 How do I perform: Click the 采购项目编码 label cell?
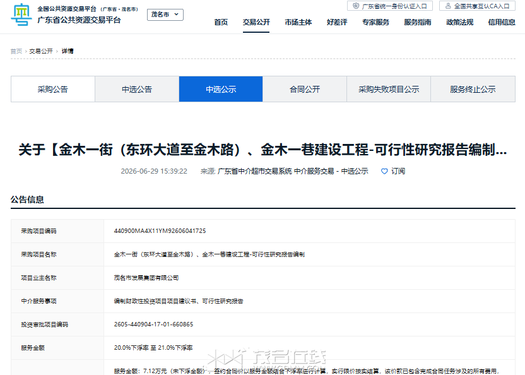click(x=57, y=231)
